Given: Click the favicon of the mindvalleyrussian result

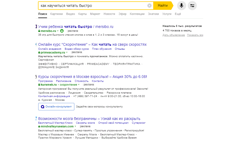Looking at the screenshot, I should pyautogui.click(x=36, y=119).
